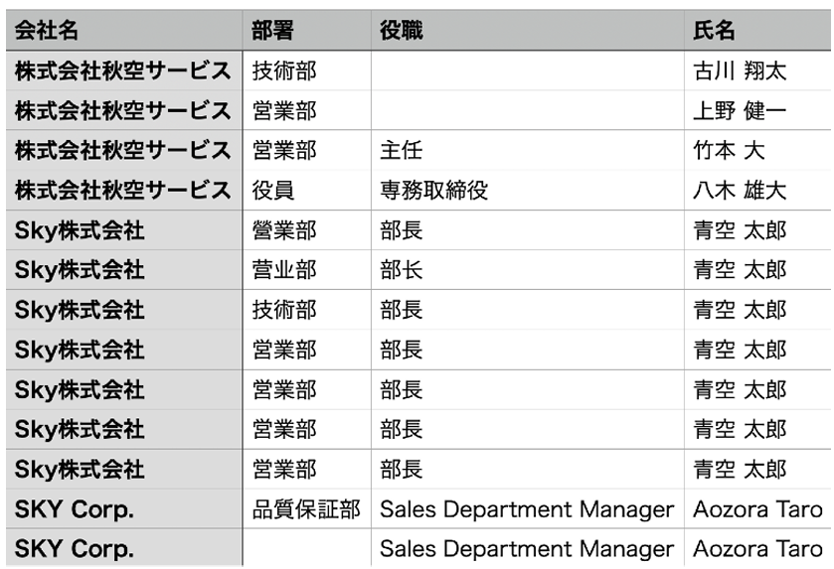
Task: Select the last row's SKY Corp. cell
Action: coord(124,548)
